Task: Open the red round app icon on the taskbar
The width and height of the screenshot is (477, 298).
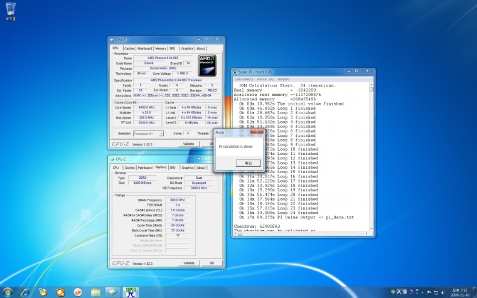Action: [x=78, y=292]
